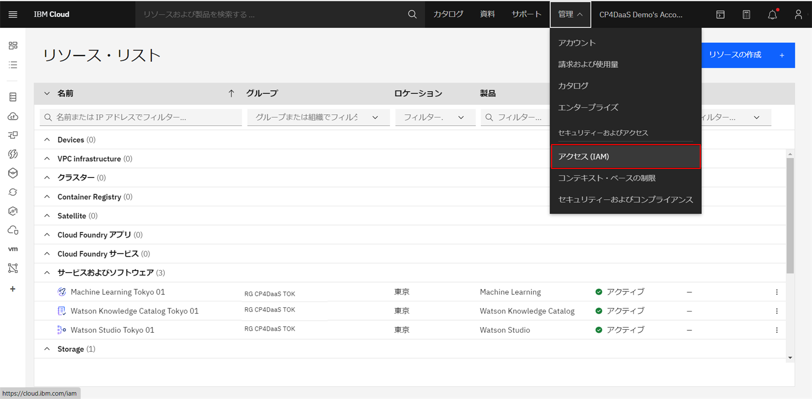Click the リソースの作成 button
This screenshot has width=812, height=399.
pos(748,55)
